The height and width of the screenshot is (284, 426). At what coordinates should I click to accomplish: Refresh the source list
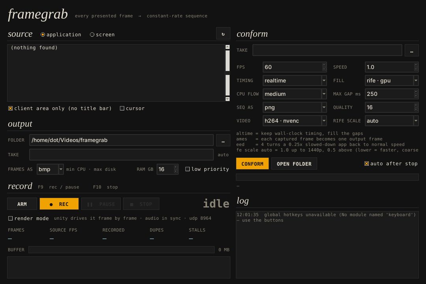tap(223, 34)
